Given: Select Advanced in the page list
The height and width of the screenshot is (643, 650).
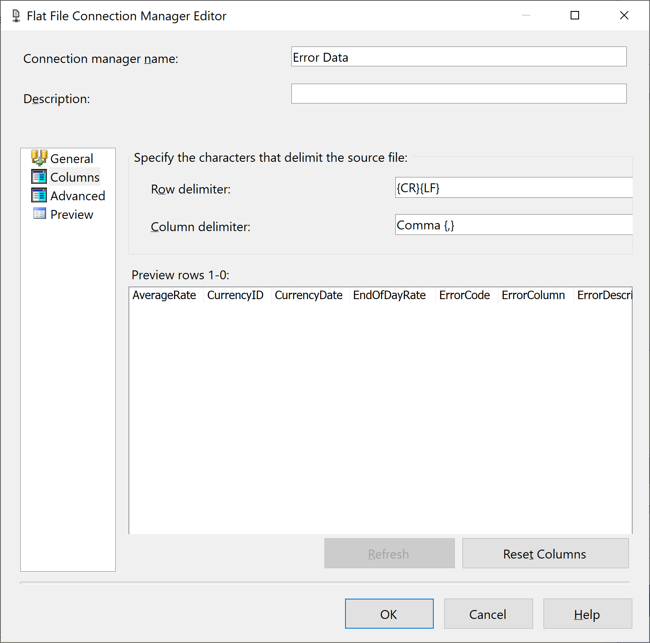Looking at the screenshot, I should point(78,195).
